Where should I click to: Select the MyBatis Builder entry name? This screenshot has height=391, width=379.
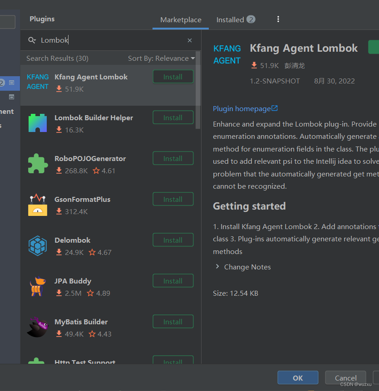[x=81, y=322]
